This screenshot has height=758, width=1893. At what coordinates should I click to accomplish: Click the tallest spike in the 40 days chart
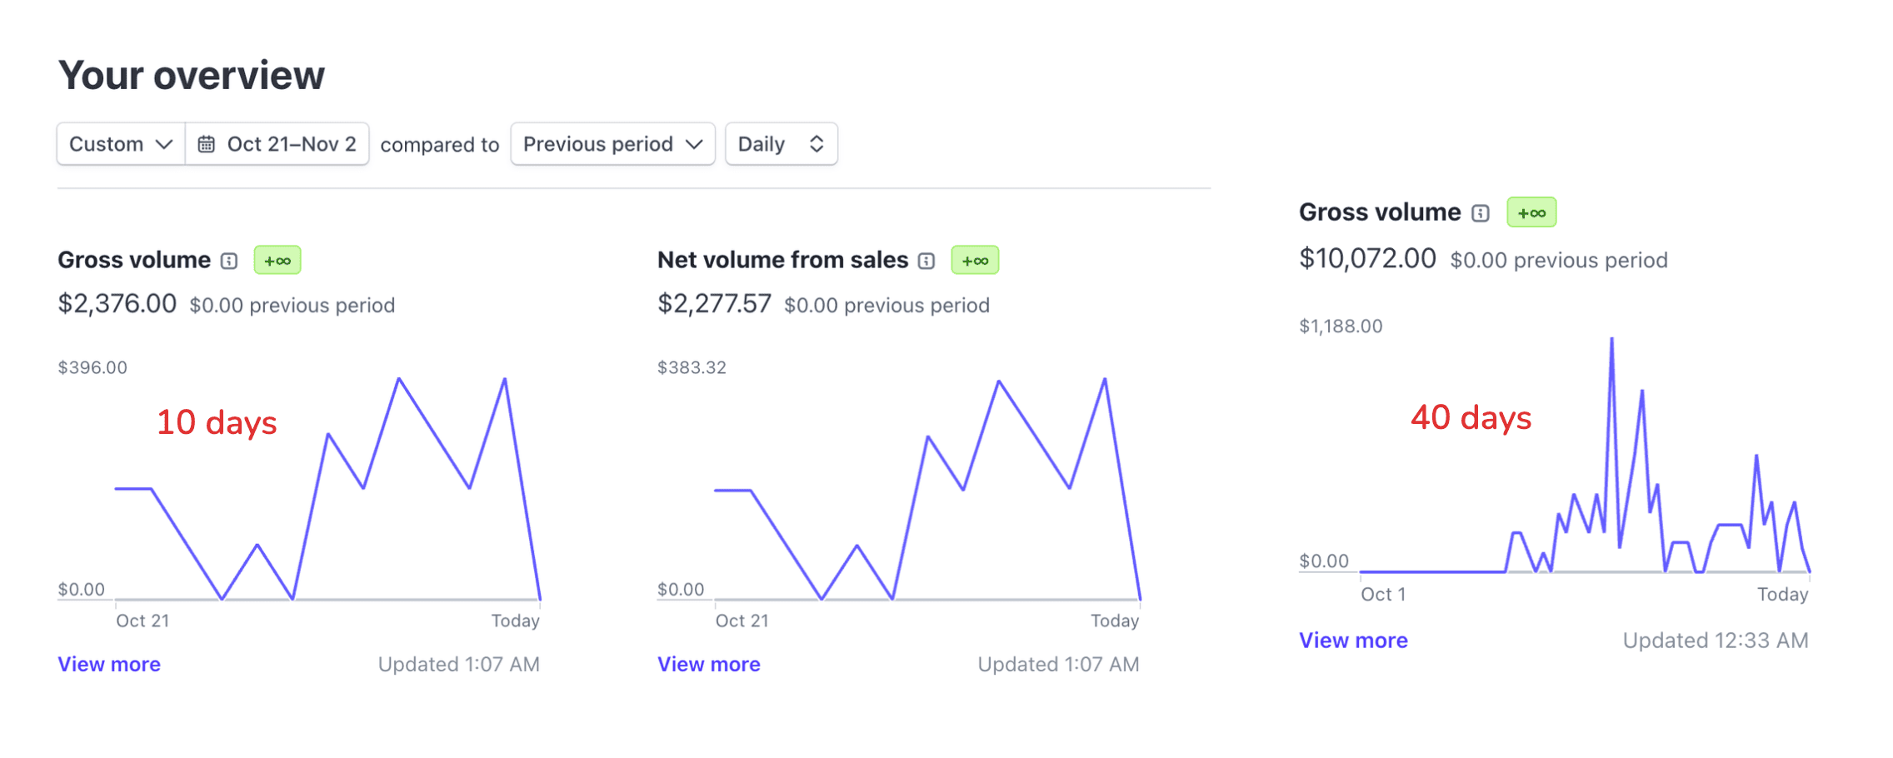pos(1612,340)
